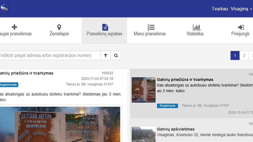This screenshot has width=253, height=142.
Task: Open the new report tab label
Action: pos(16,34)
